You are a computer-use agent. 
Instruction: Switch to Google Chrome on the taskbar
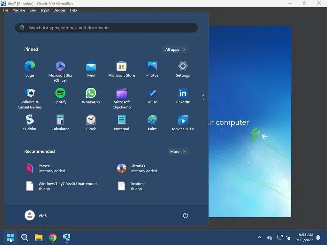[x=53, y=237]
